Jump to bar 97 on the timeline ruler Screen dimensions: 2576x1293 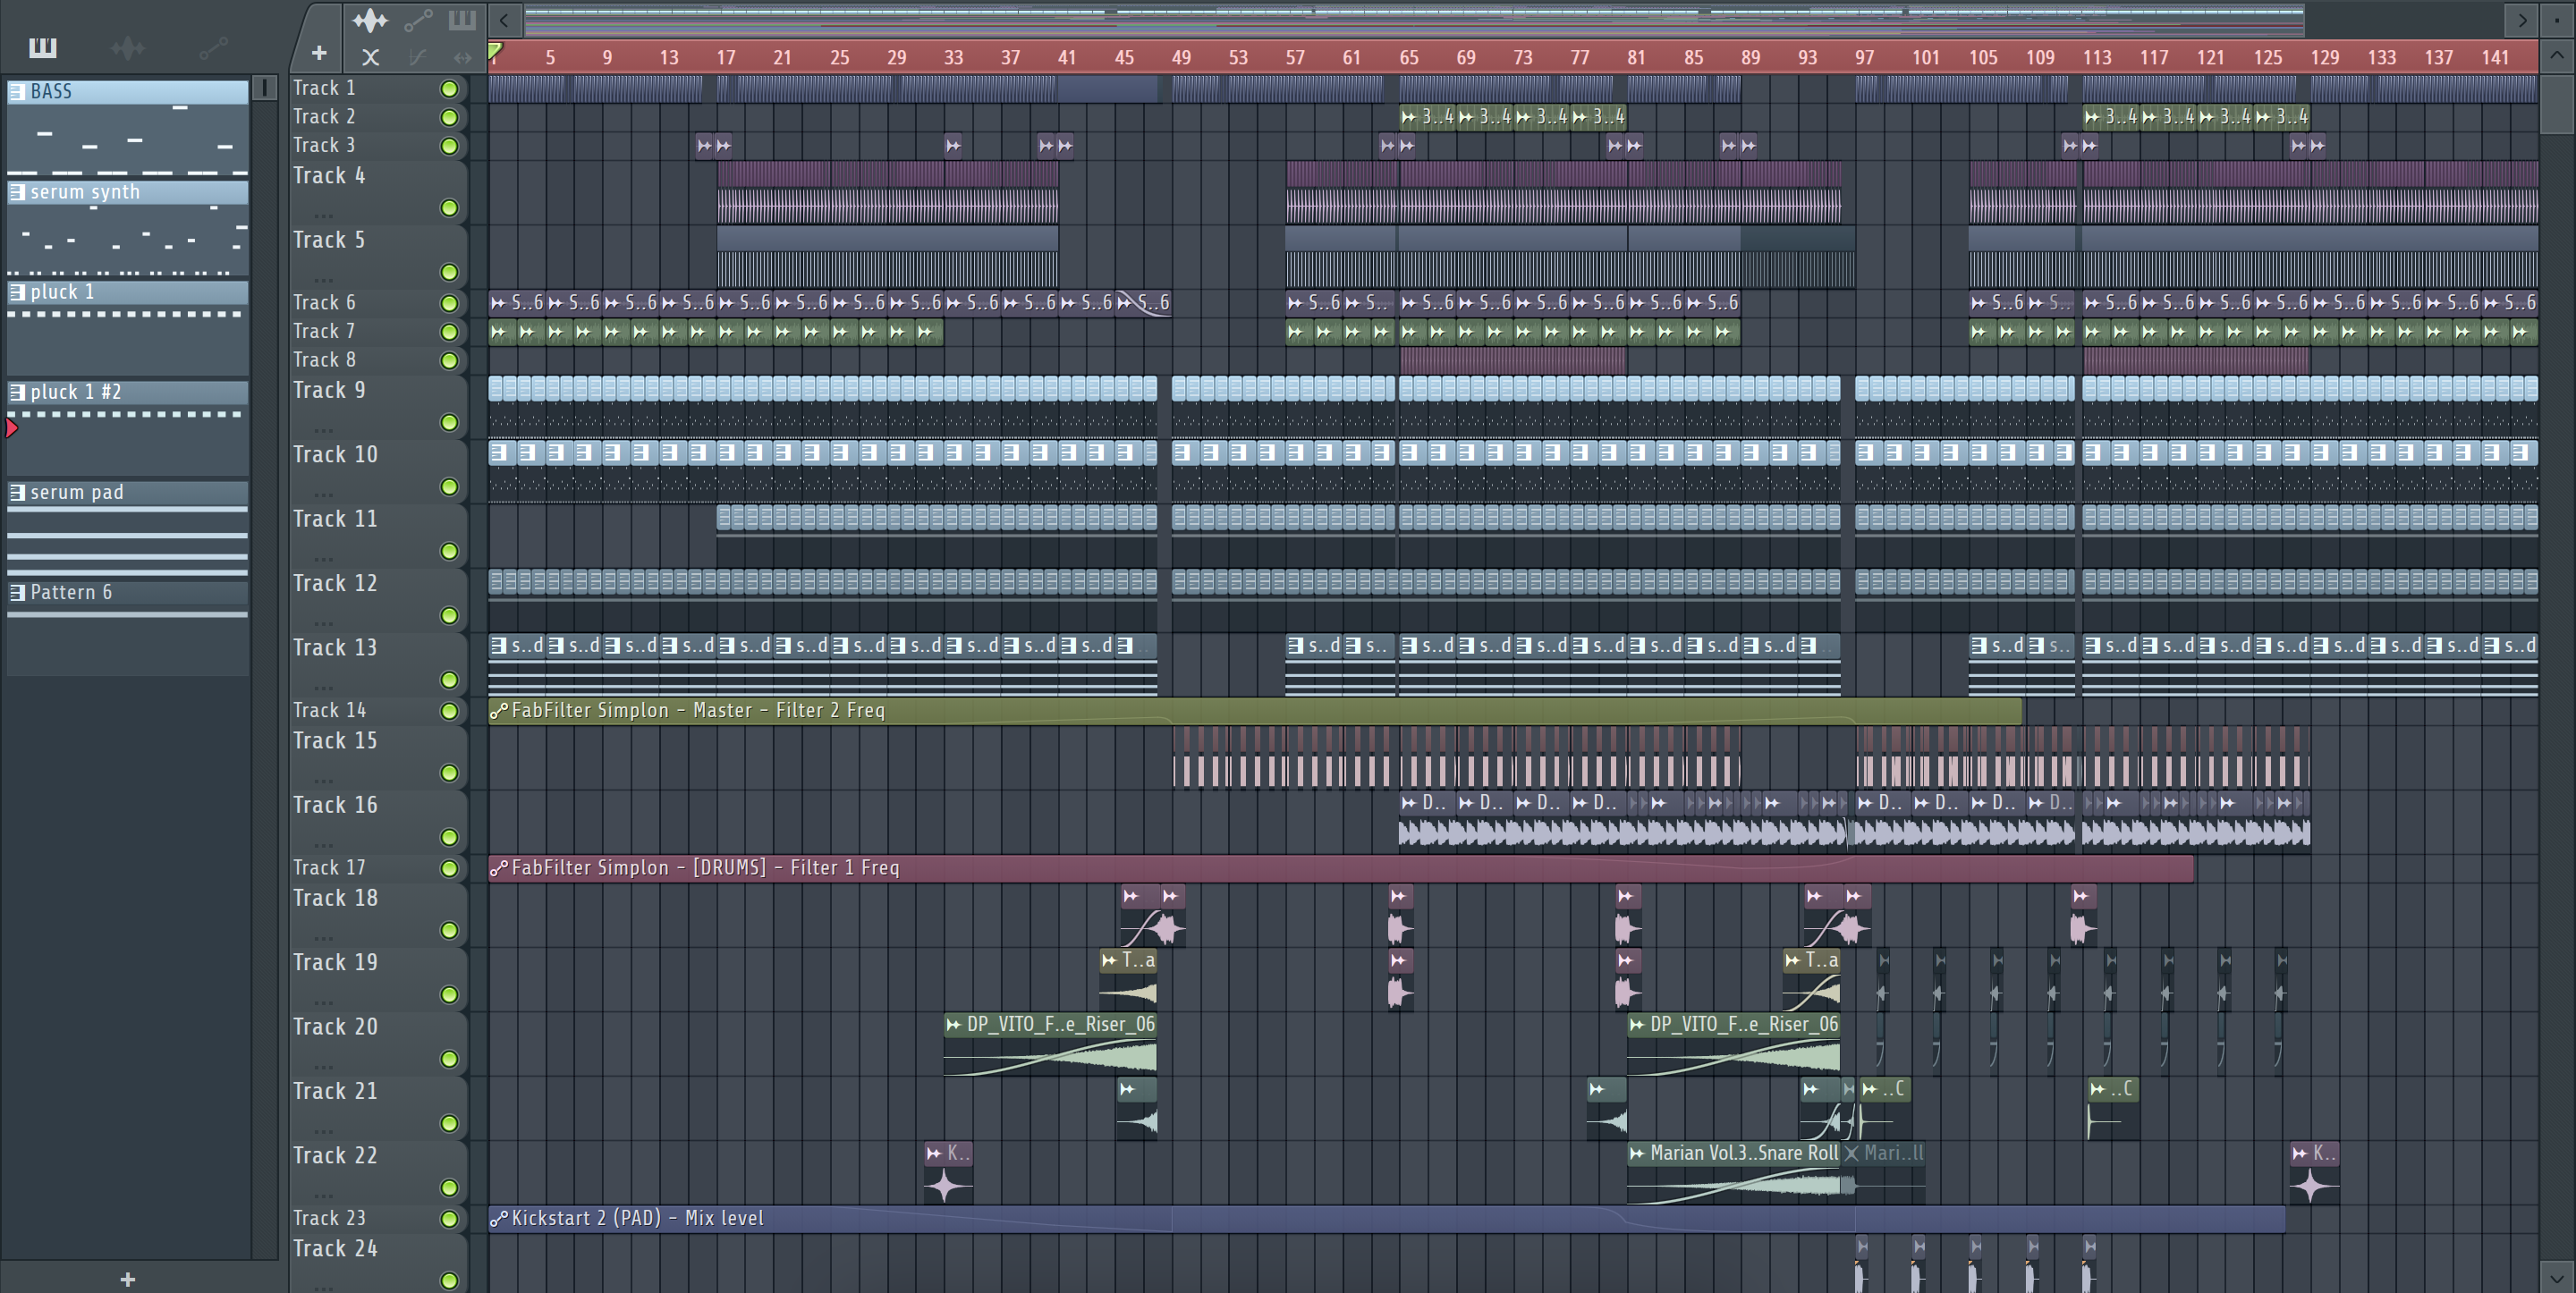click(1864, 58)
